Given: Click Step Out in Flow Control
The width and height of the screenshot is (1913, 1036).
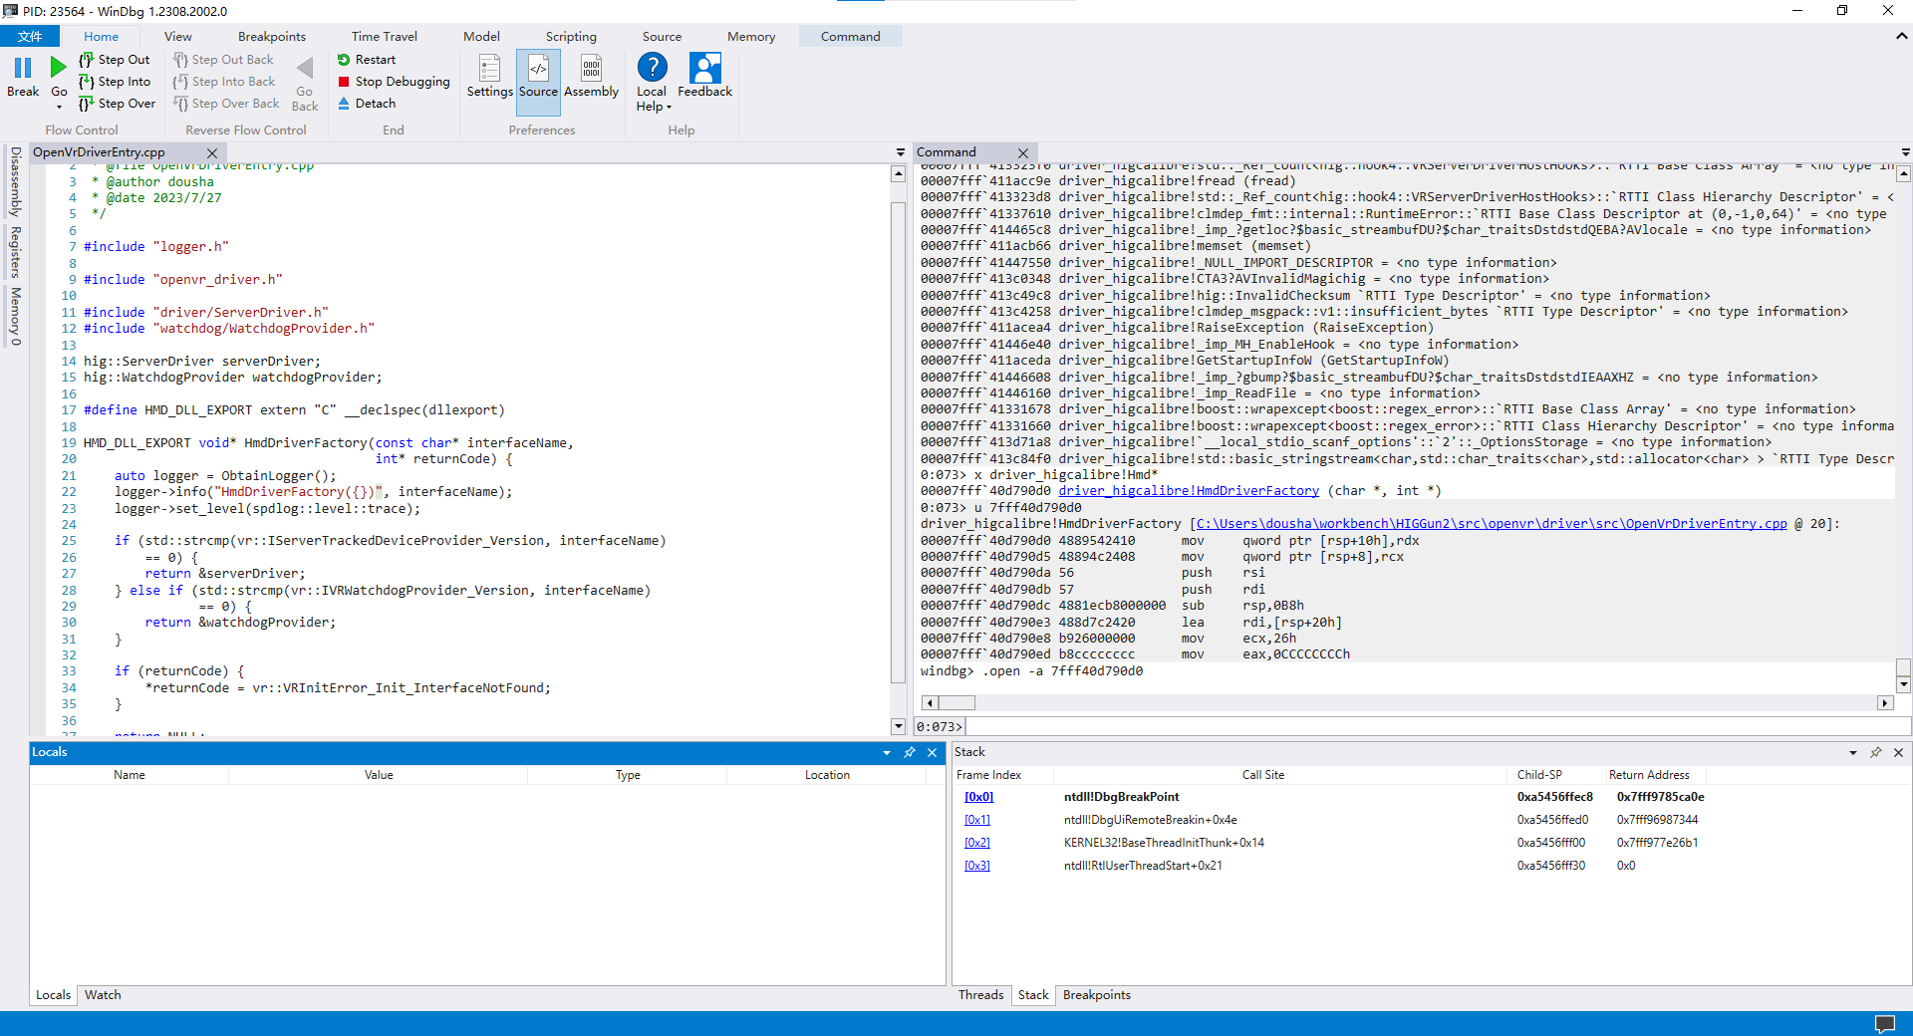Looking at the screenshot, I should pyautogui.click(x=115, y=60).
